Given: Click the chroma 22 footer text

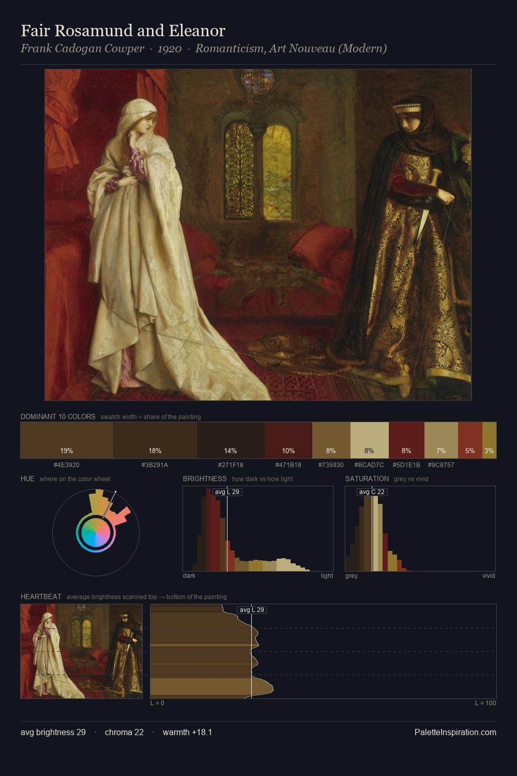Looking at the screenshot, I should tap(124, 732).
